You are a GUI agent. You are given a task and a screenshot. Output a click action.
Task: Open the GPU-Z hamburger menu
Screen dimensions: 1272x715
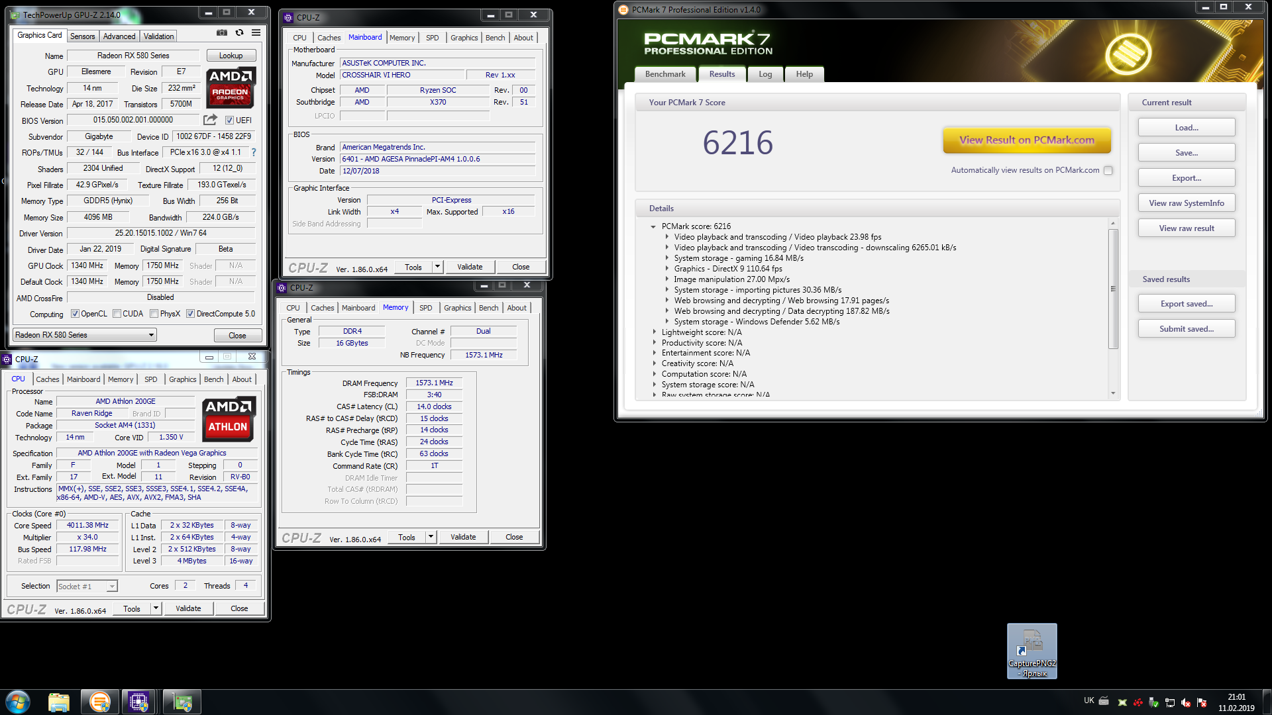[256, 32]
